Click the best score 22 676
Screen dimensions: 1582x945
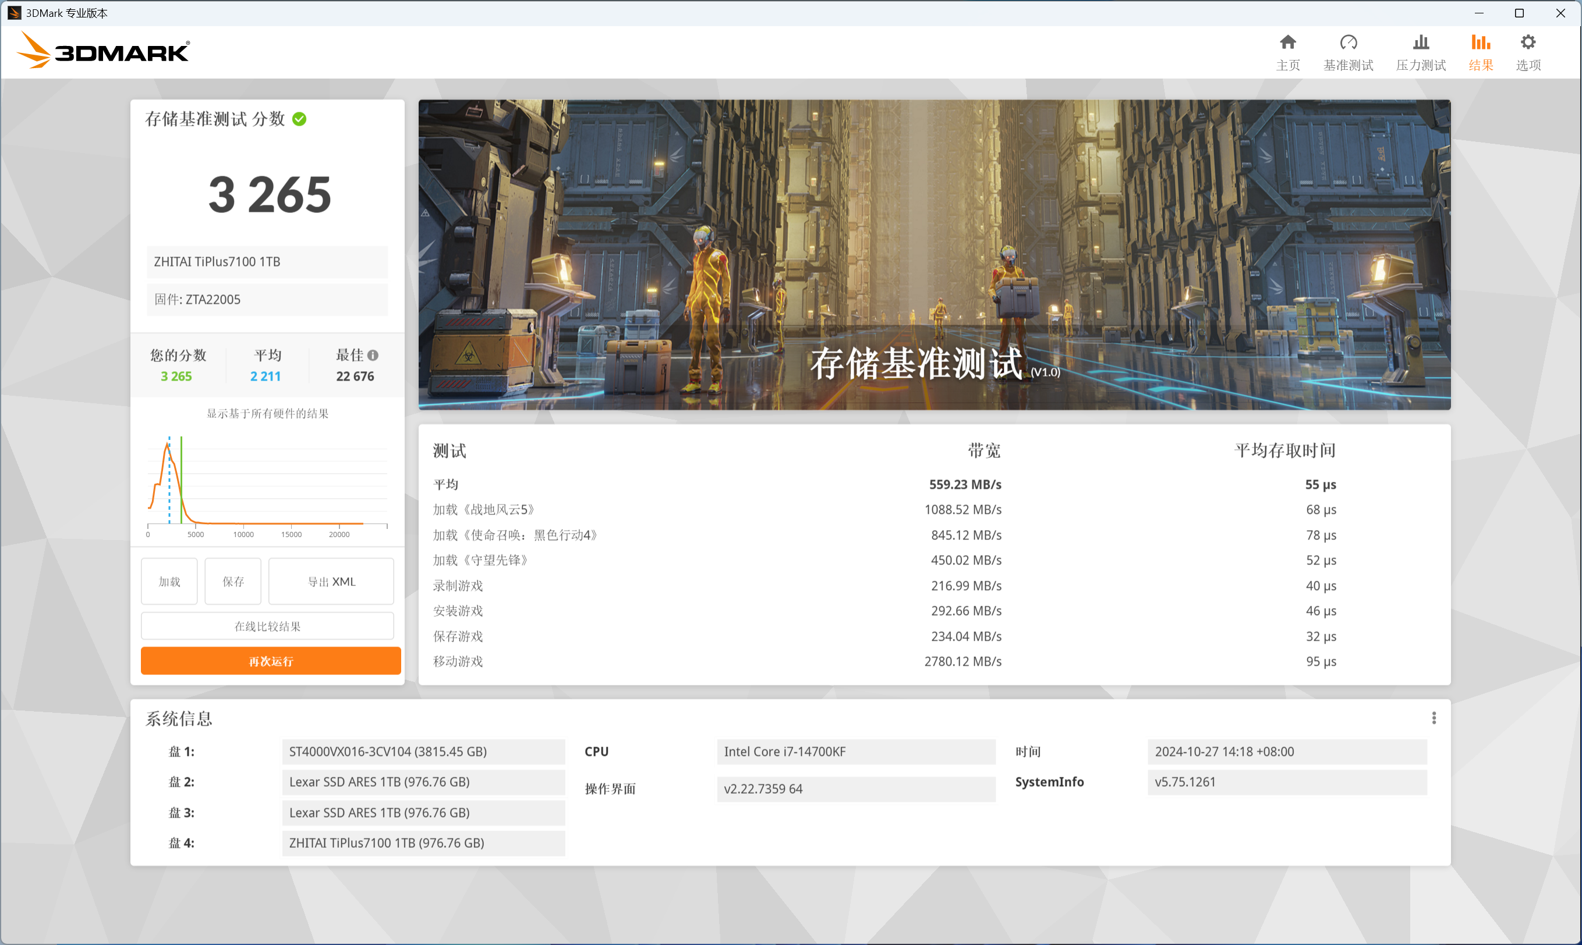point(355,376)
